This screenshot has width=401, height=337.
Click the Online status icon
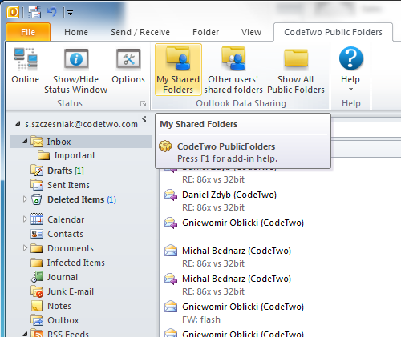tap(26, 66)
